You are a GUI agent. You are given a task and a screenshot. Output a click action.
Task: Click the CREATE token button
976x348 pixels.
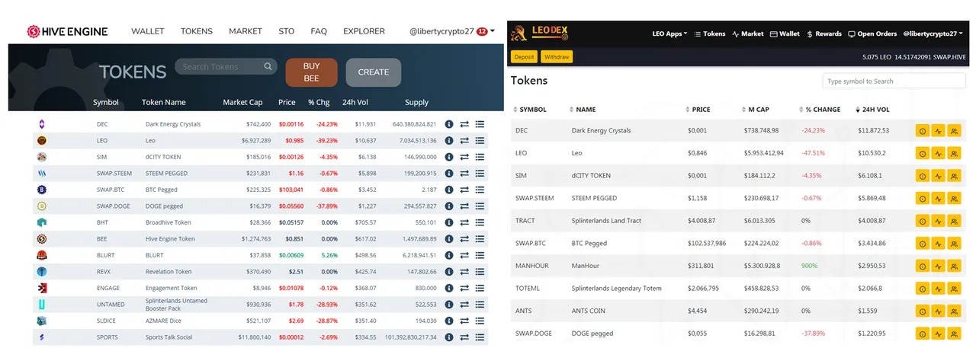pyautogui.click(x=374, y=72)
